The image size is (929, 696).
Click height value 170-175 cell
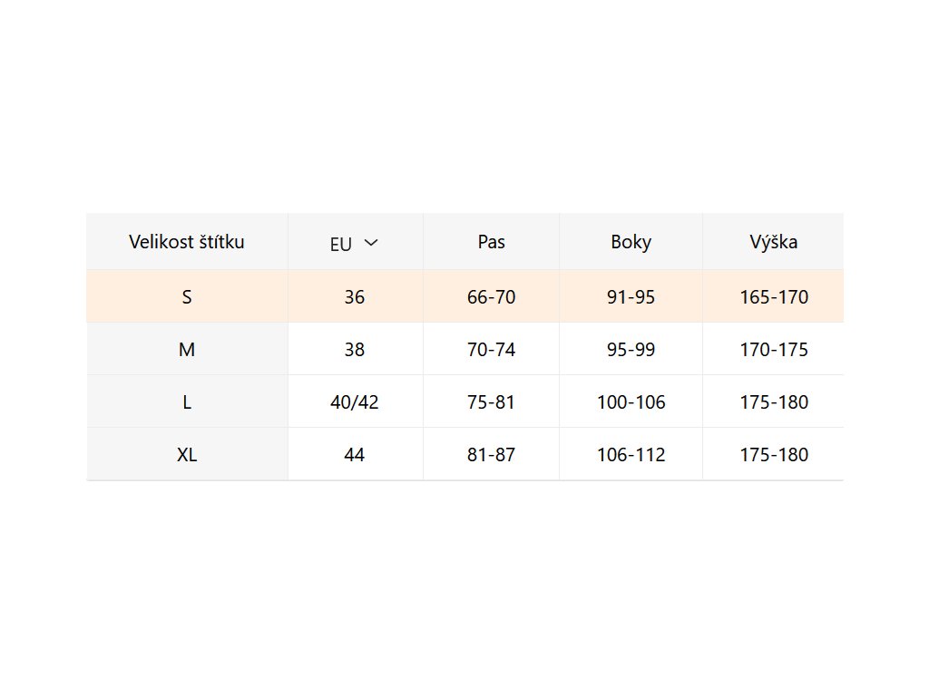[773, 349]
